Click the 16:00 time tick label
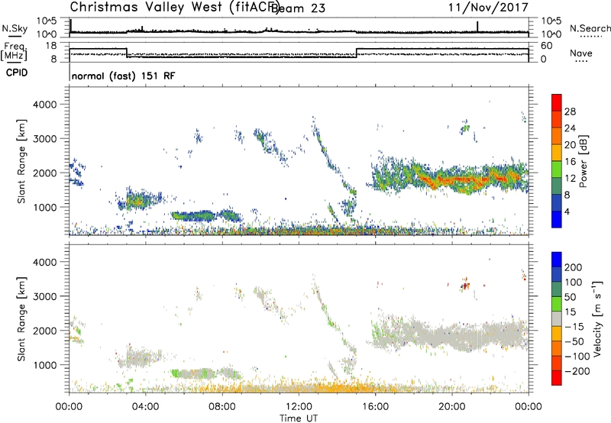Image resolution: width=611 pixels, height=423 pixels. coord(375,407)
